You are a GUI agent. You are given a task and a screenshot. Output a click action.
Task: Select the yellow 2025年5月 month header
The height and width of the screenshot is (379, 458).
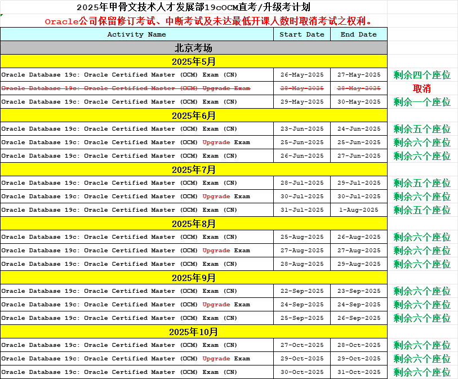[193, 61]
